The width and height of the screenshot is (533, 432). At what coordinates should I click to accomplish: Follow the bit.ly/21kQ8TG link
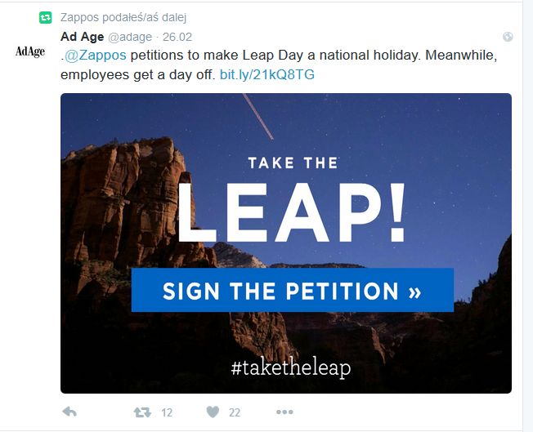click(267, 74)
